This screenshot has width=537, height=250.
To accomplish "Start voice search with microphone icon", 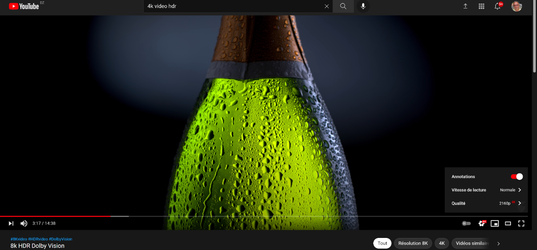I will tap(363, 6).
